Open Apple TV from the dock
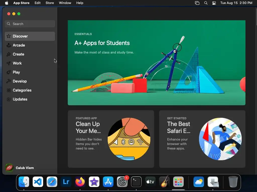Screen dimensions: 257x192 tap(150, 182)
